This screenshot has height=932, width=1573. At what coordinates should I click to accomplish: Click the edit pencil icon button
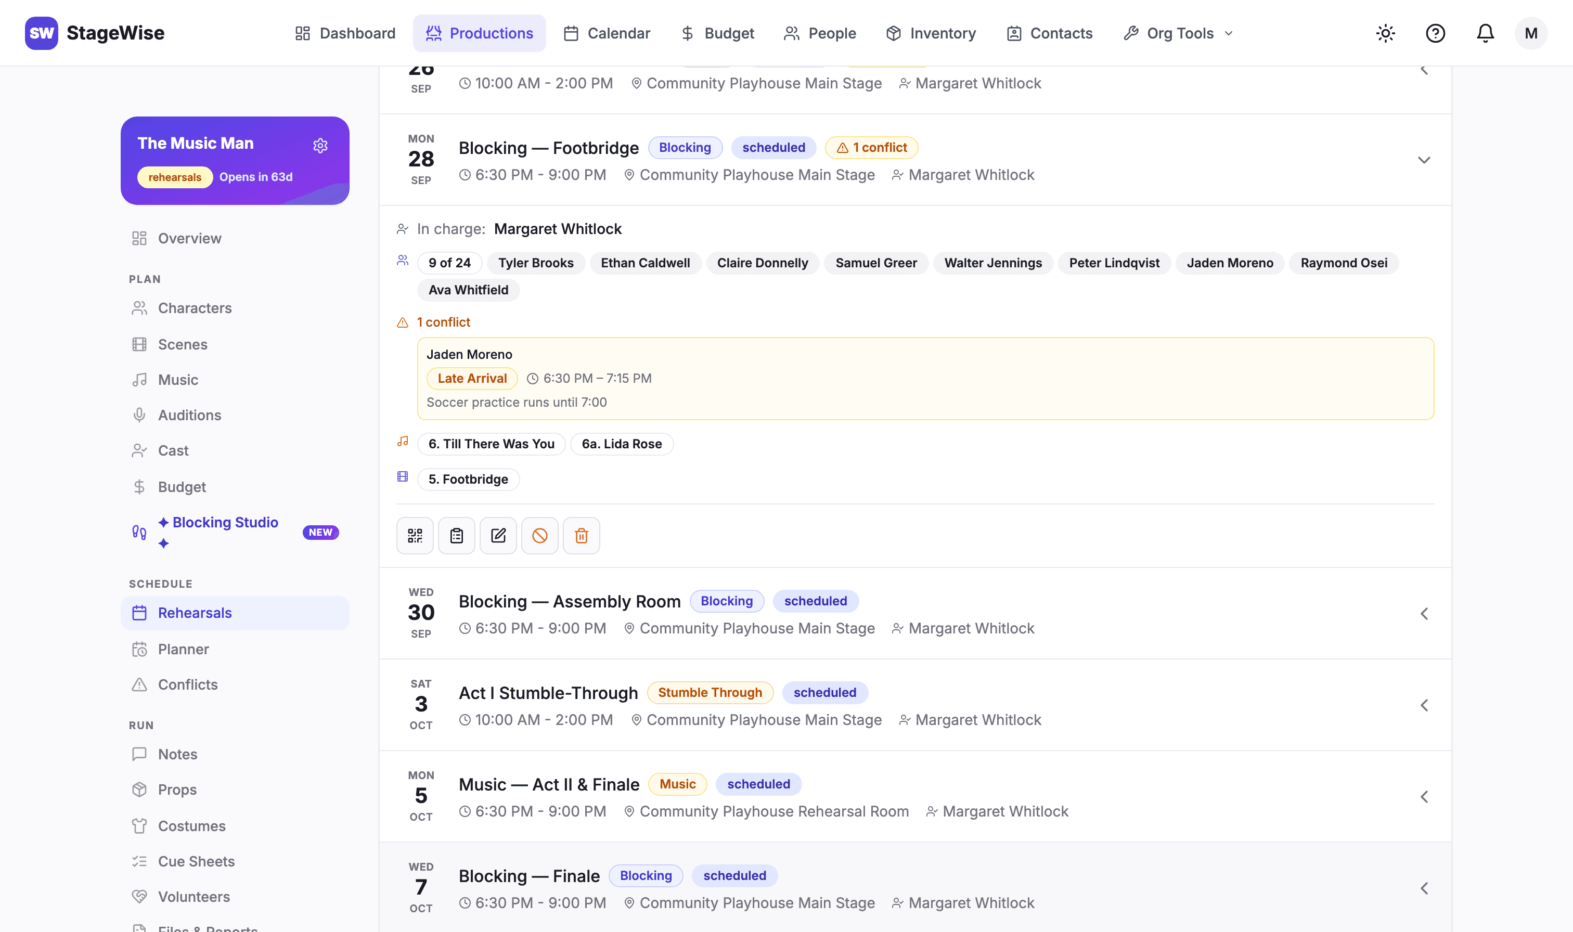(498, 536)
